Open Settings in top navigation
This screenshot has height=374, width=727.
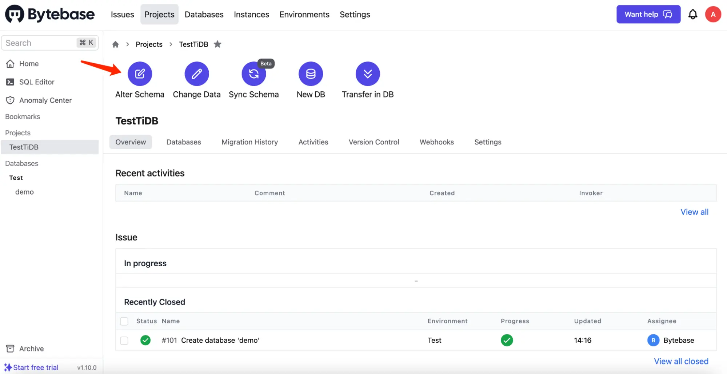tap(355, 15)
